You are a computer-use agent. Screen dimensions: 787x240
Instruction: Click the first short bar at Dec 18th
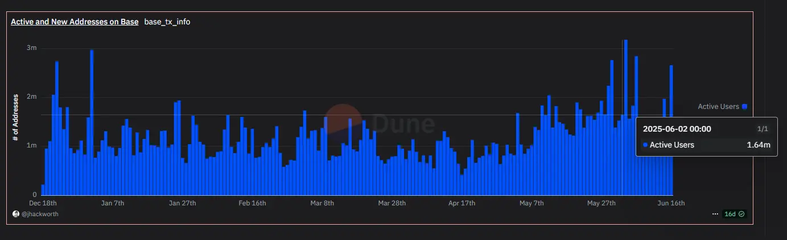[x=43, y=190]
